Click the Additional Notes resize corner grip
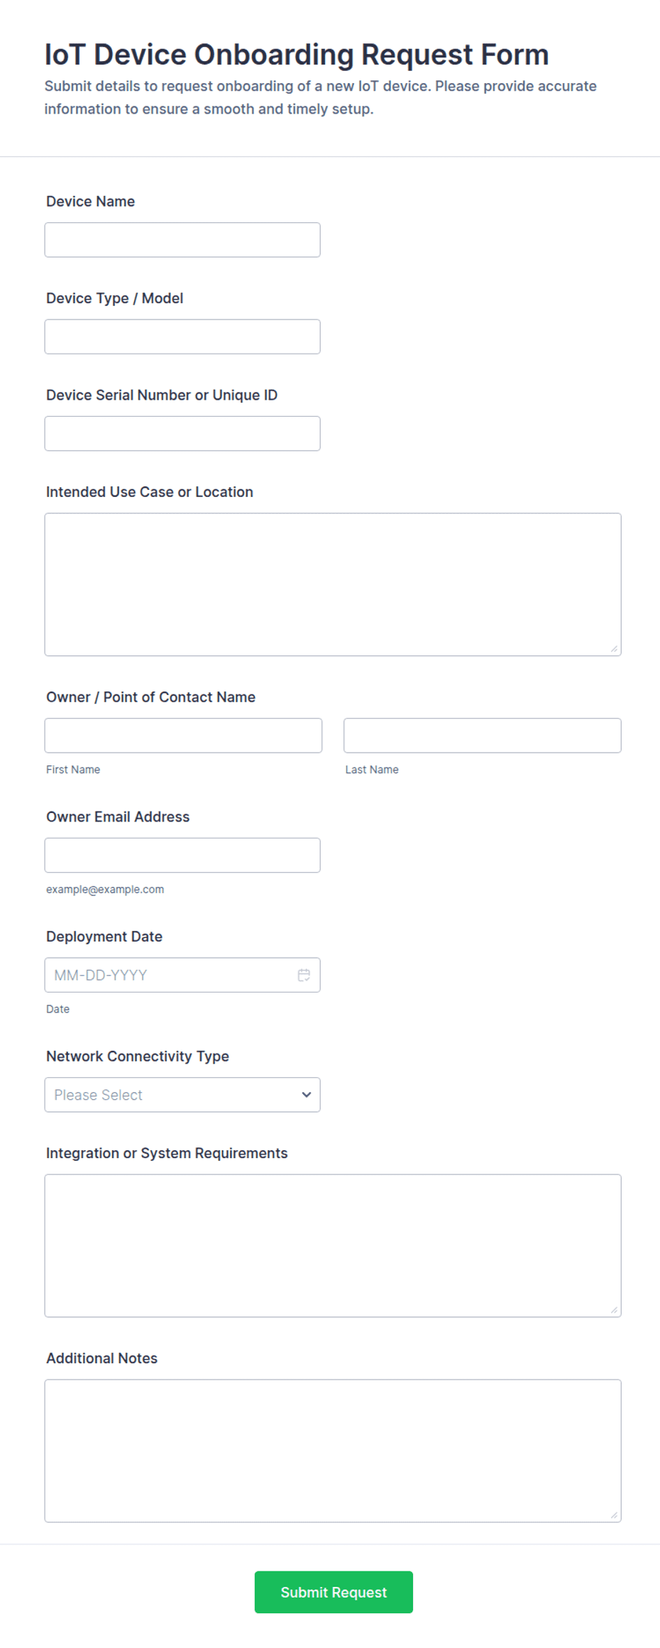Viewport: 660px width, 1648px height. (615, 1515)
